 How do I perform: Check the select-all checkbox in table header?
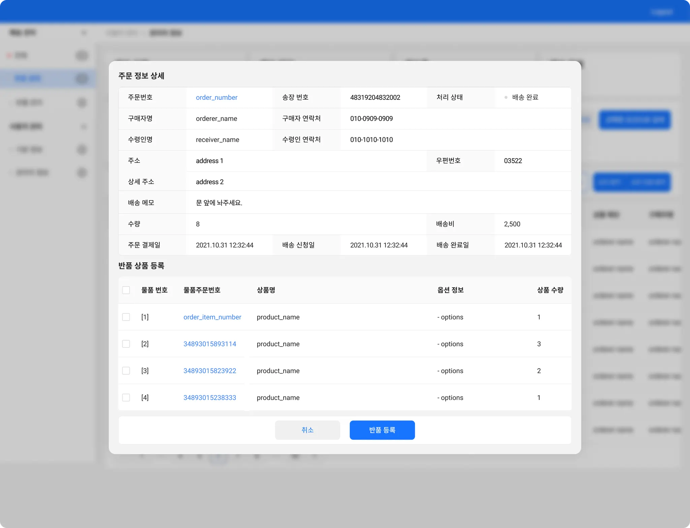(126, 290)
